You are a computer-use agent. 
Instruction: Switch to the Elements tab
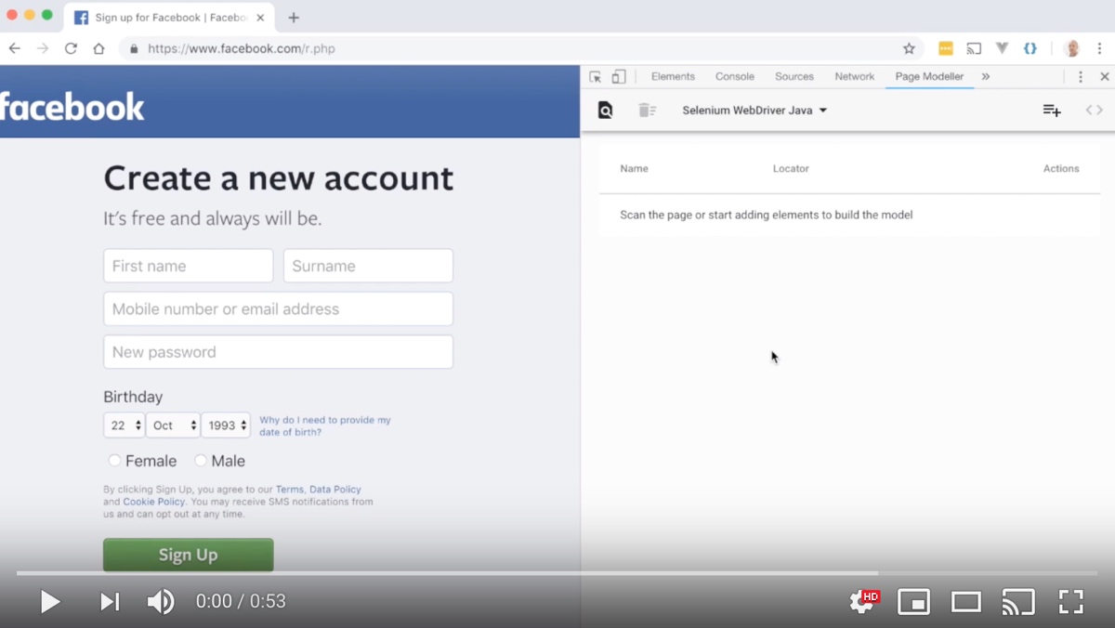coord(673,77)
